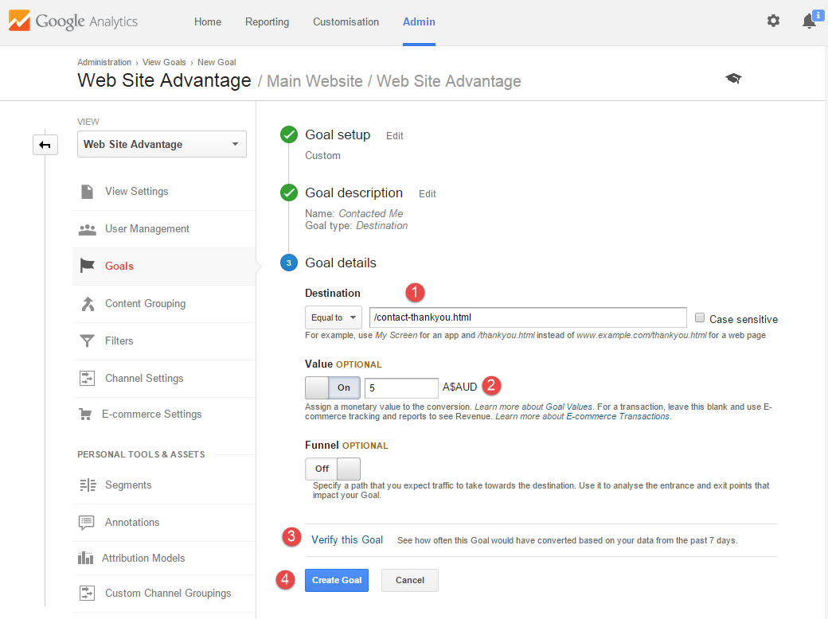Click the Verify this Goal link

347,540
